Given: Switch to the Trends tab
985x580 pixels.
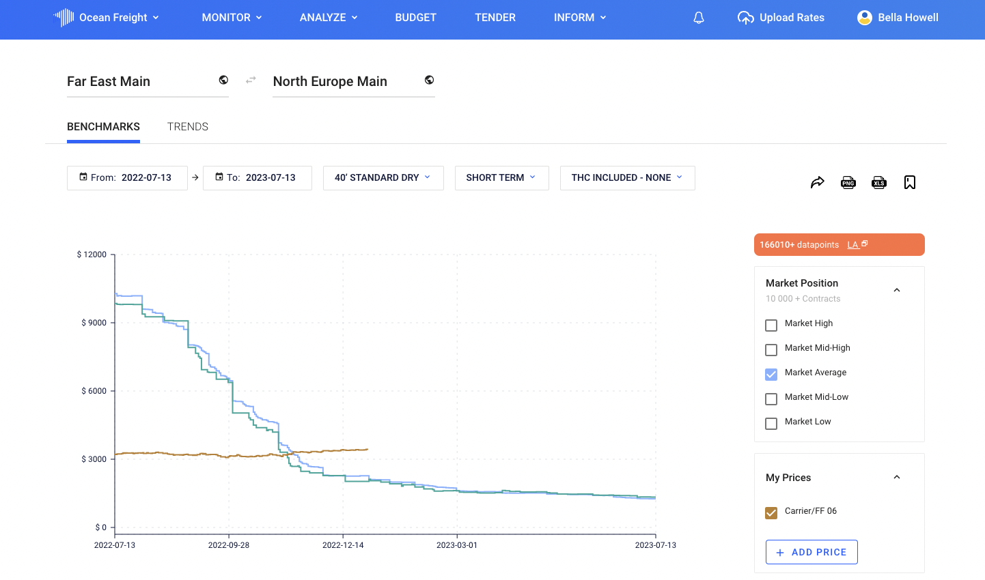Looking at the screenshot, I should pos(188,127).
